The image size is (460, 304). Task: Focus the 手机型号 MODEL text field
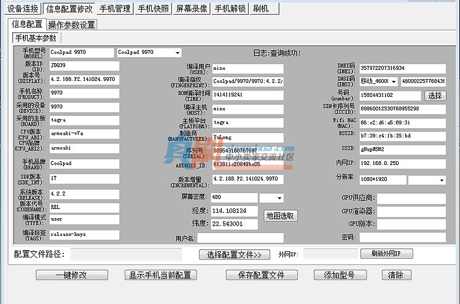point(82,53)
